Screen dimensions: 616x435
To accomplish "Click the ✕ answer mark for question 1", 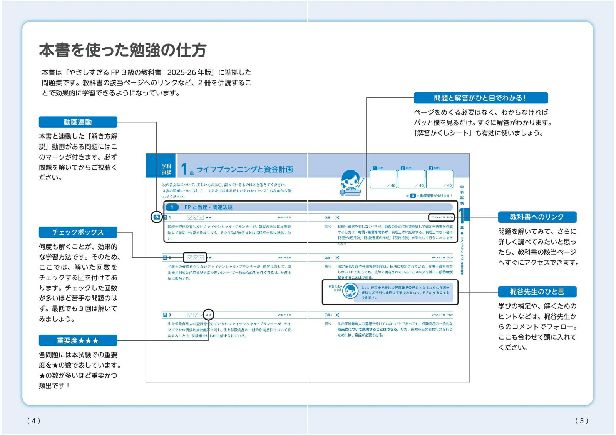I will coord(337,218).
